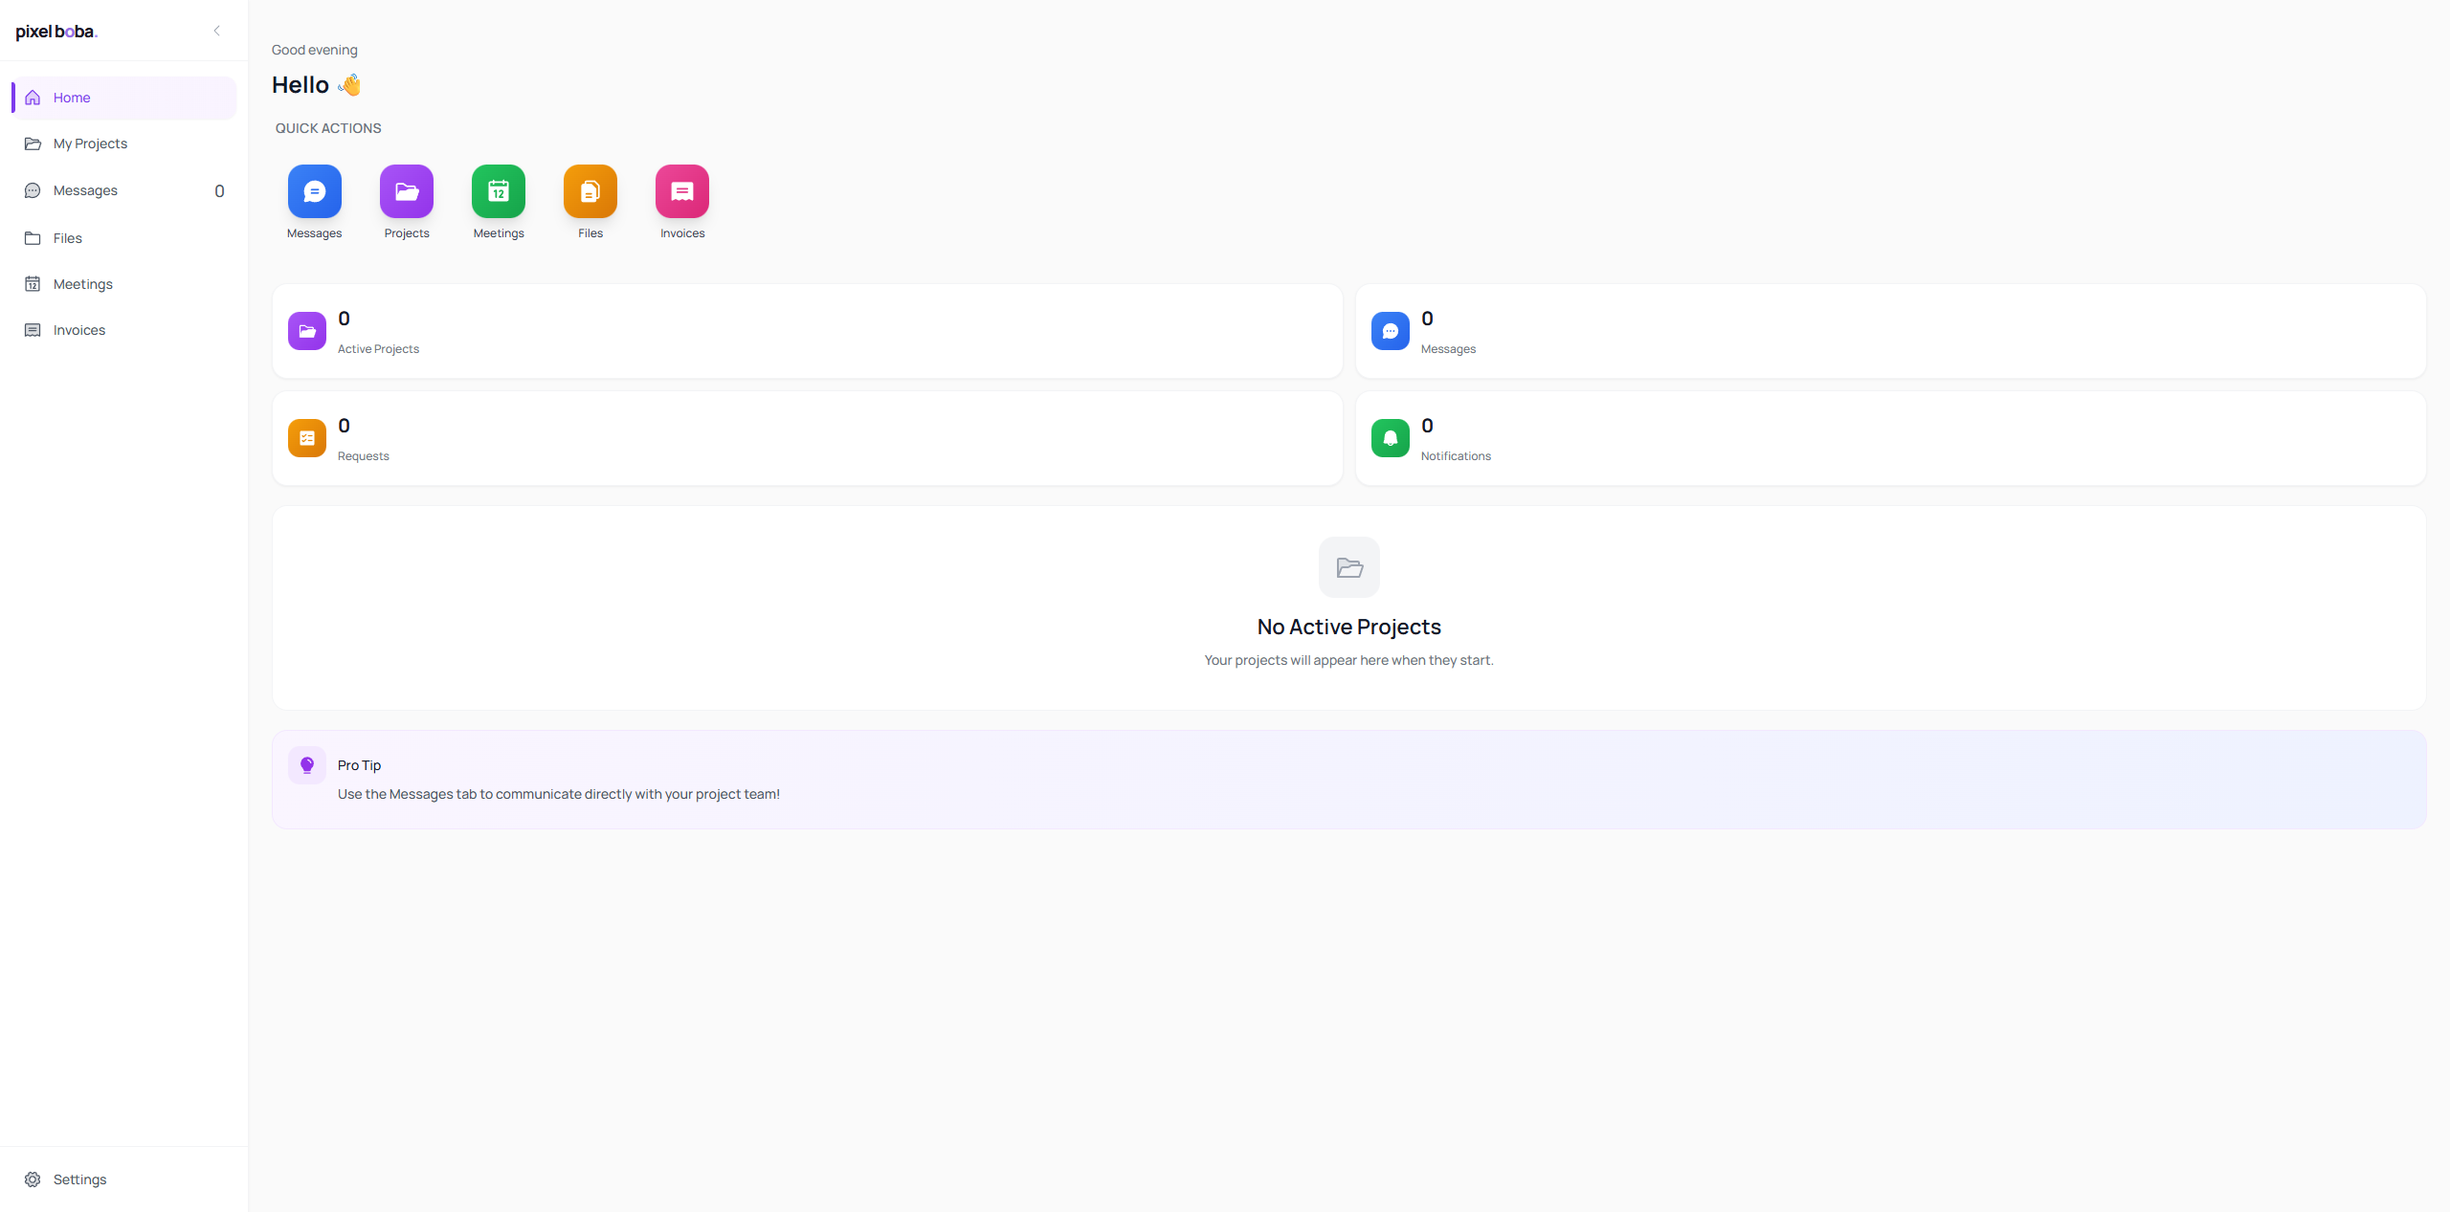Image resolution: width=2450 pixels, height=1212 pixels.
Task: Click the Messages unread count badge
Action: pyautogui.click(x=219, y=190)
